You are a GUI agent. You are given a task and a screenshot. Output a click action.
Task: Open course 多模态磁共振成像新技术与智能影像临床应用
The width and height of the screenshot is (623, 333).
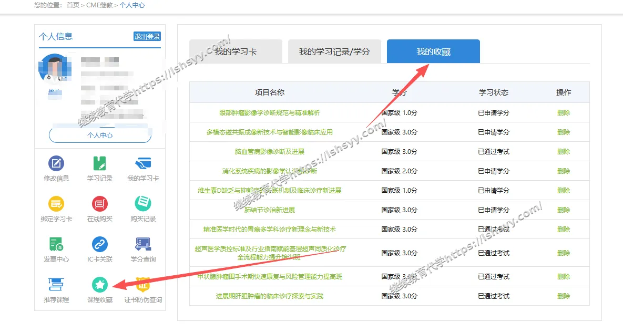coord(269,132)
